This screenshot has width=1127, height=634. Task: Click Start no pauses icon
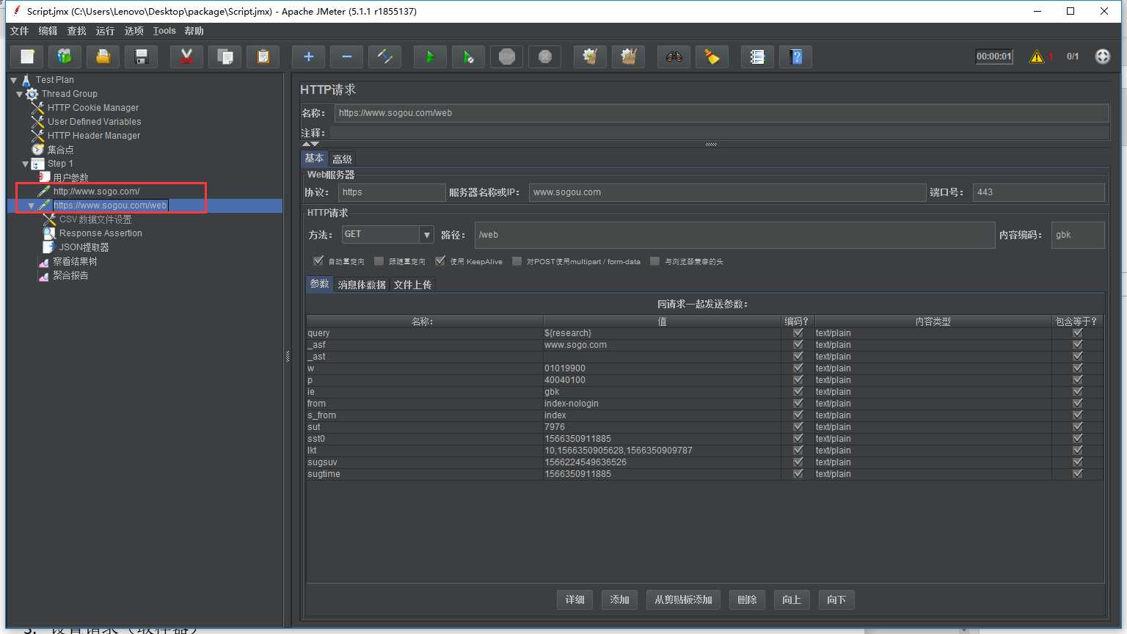(x=469, y=57)
